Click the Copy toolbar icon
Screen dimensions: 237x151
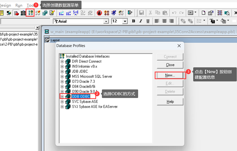(x=158, y=13)
